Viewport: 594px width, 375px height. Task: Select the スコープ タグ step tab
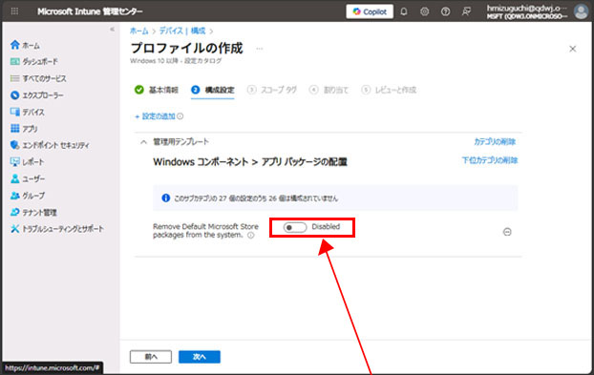pos(271,90)
